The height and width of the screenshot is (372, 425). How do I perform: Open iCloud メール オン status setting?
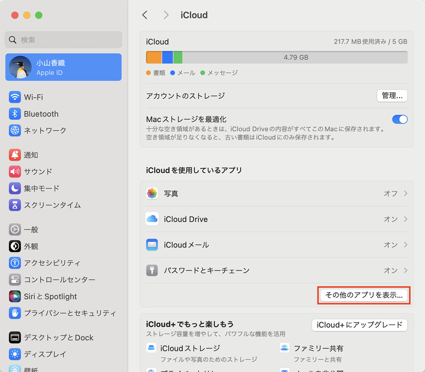point(391,245)
